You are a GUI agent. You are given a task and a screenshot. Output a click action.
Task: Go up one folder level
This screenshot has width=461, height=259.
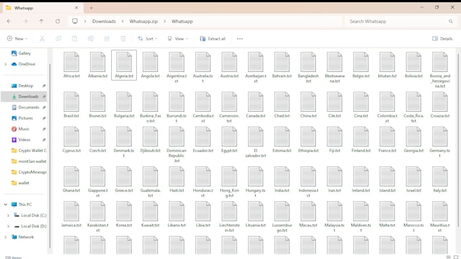click(41, 21)
